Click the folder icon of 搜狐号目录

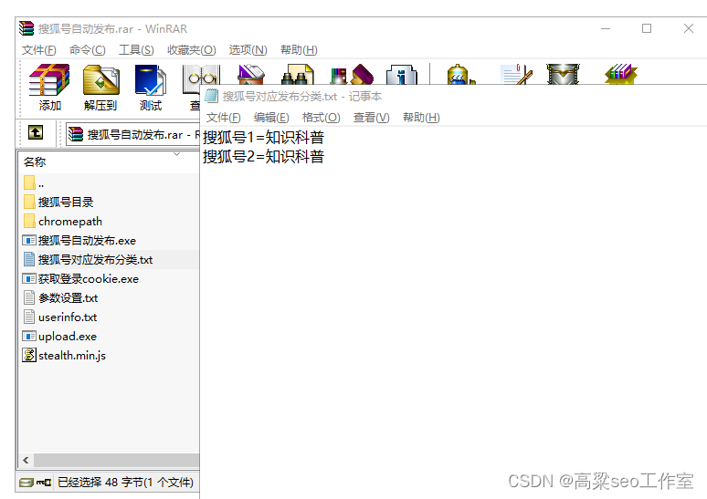[x=29, y=202]
